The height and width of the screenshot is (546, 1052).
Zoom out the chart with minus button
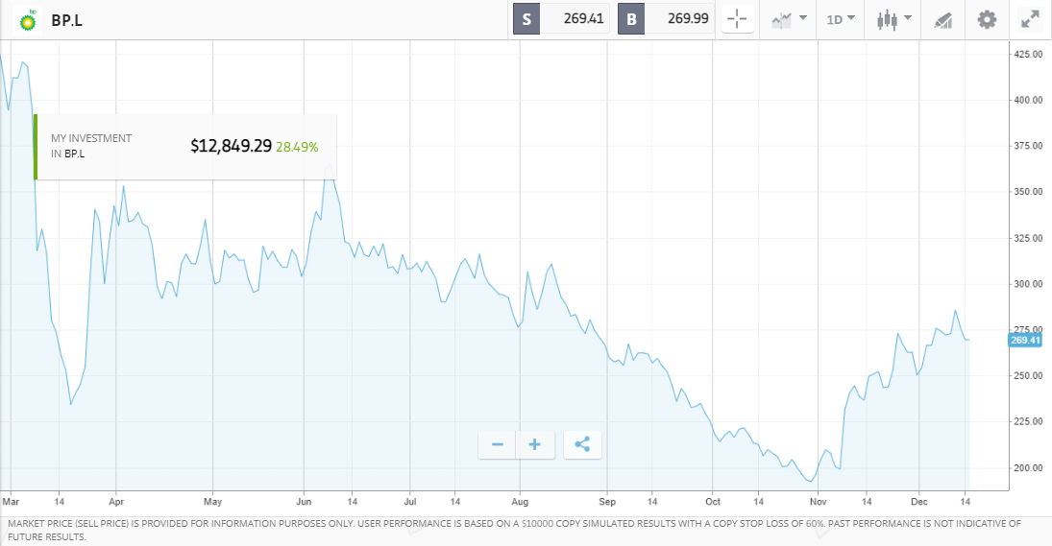click(498, 444)
